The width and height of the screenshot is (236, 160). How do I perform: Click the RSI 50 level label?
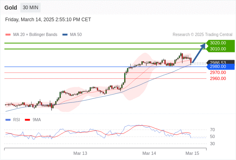tap(212, 137)
